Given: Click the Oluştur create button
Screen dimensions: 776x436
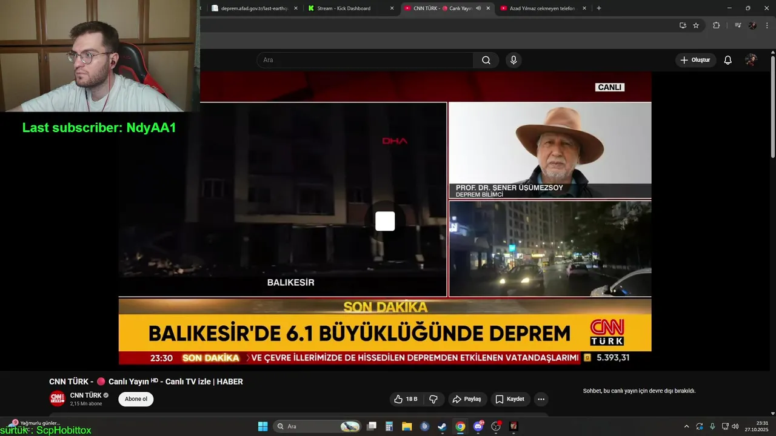Looking at the screenshot, I should pos(695,60).
